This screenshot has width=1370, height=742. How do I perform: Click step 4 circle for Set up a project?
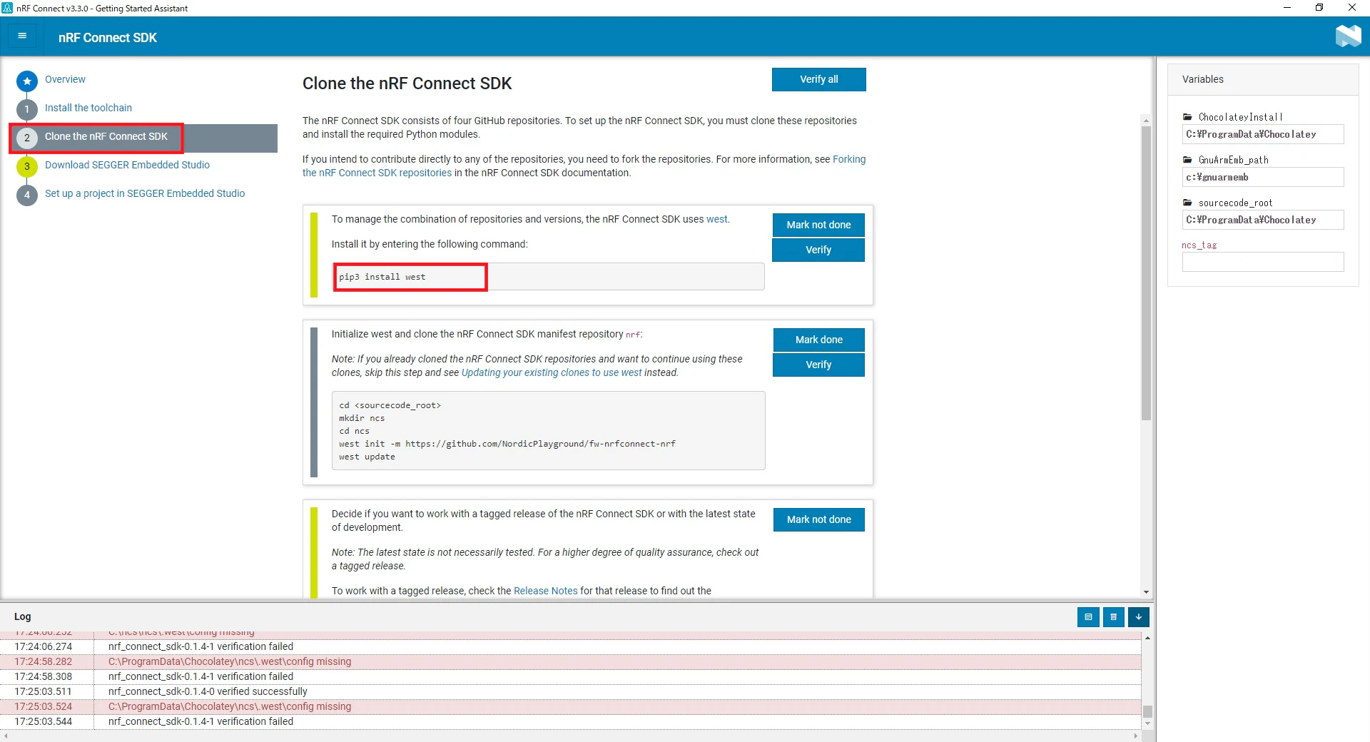pos(27,195)
